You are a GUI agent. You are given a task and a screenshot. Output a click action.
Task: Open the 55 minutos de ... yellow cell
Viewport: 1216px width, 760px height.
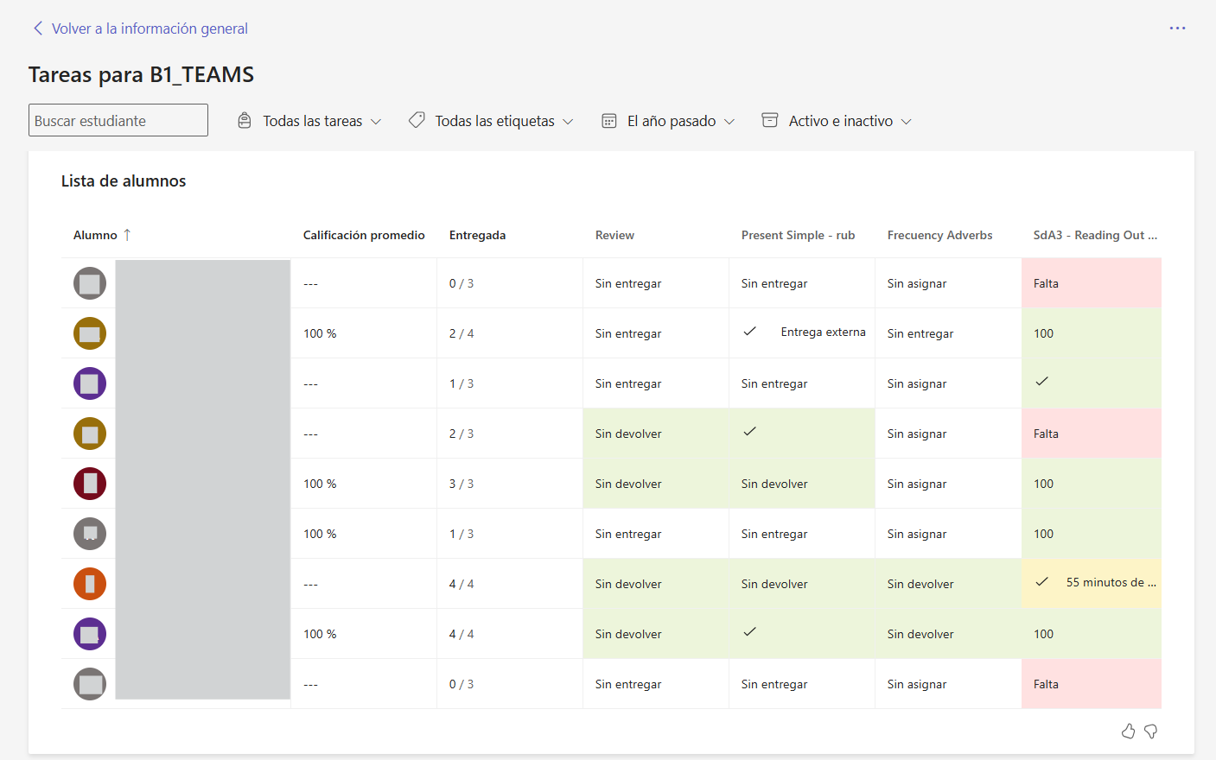(x=1092, y=583)
